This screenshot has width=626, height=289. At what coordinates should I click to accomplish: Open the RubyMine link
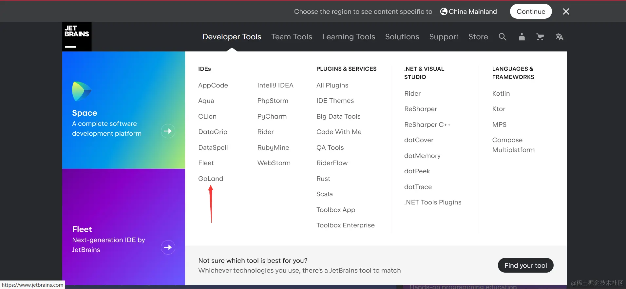273,147
